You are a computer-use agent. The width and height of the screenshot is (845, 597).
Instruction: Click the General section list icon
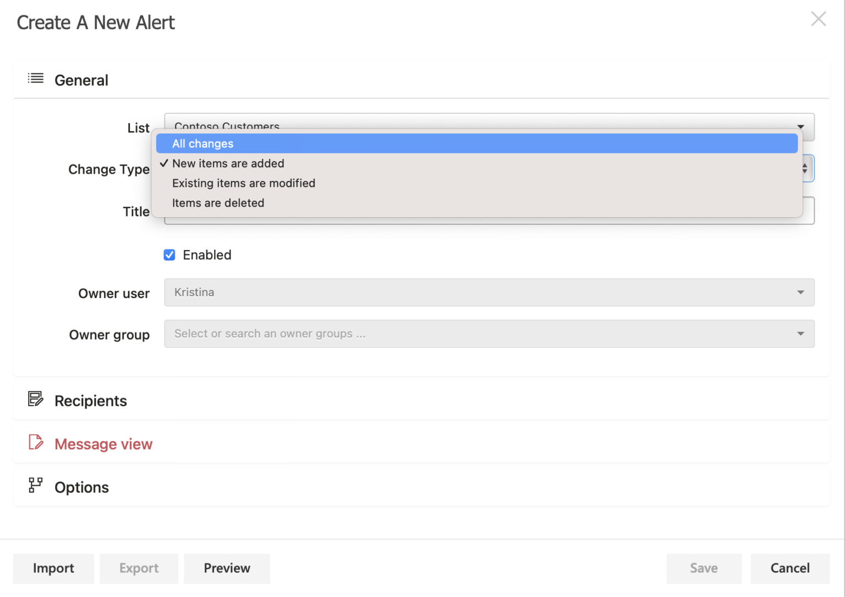(35, 79)
